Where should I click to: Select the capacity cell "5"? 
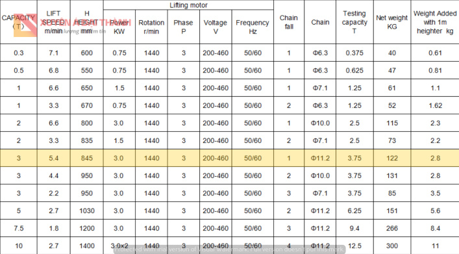coord(18,210)
